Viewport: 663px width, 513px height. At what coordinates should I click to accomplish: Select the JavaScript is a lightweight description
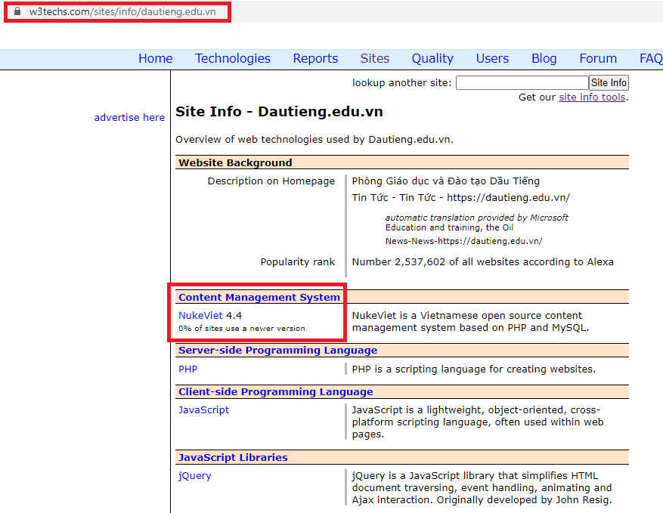[478, 422]
